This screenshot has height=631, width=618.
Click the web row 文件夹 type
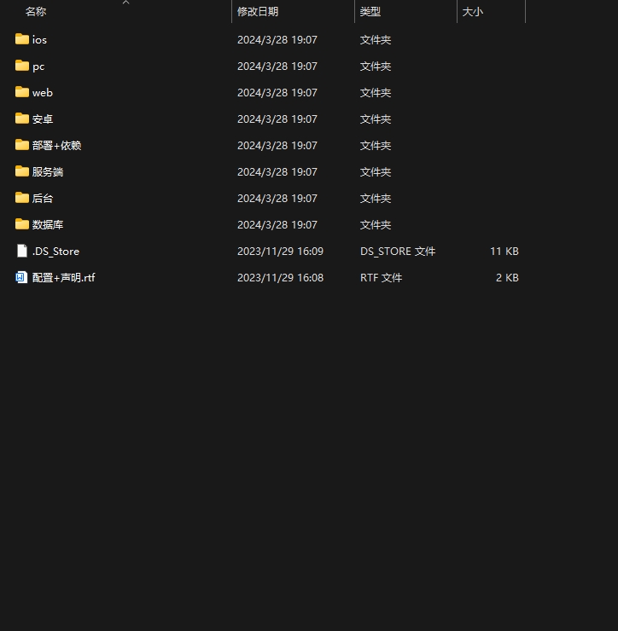point(376,93)
